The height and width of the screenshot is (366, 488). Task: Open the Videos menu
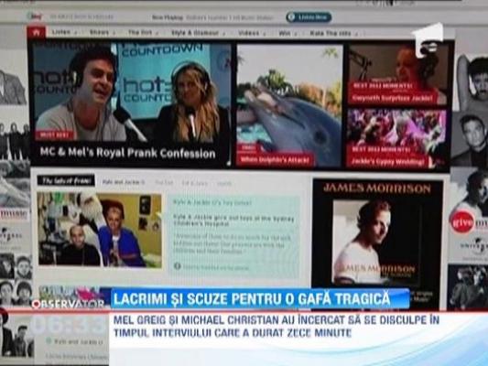(249, 33)
